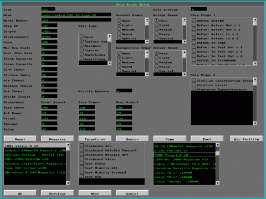266x199 pixels.
Task: Click Ship Flags 1 scrollbar thumb
Action: click(255, 23)
